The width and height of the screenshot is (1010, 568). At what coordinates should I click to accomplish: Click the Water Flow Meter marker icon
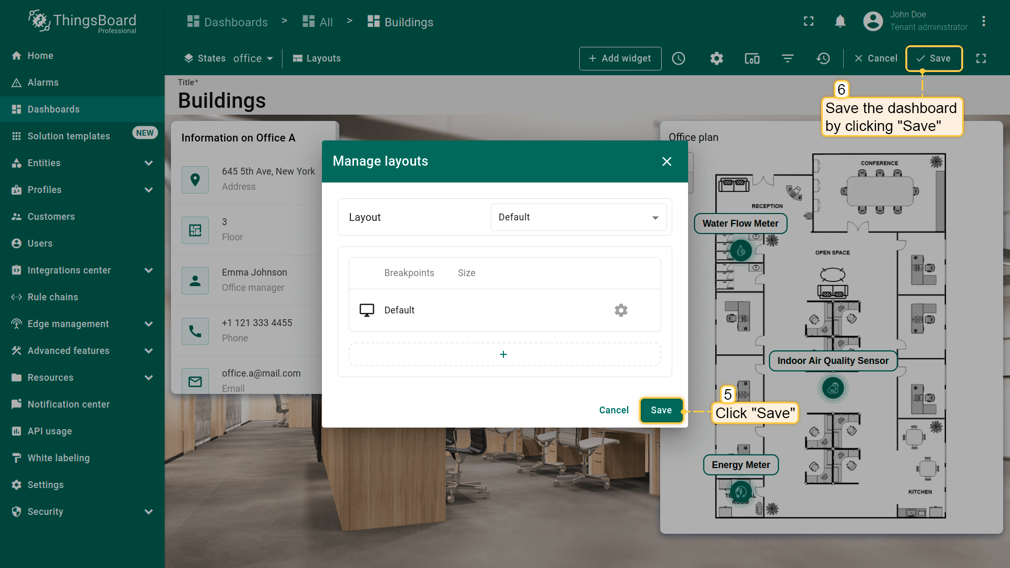741,251
